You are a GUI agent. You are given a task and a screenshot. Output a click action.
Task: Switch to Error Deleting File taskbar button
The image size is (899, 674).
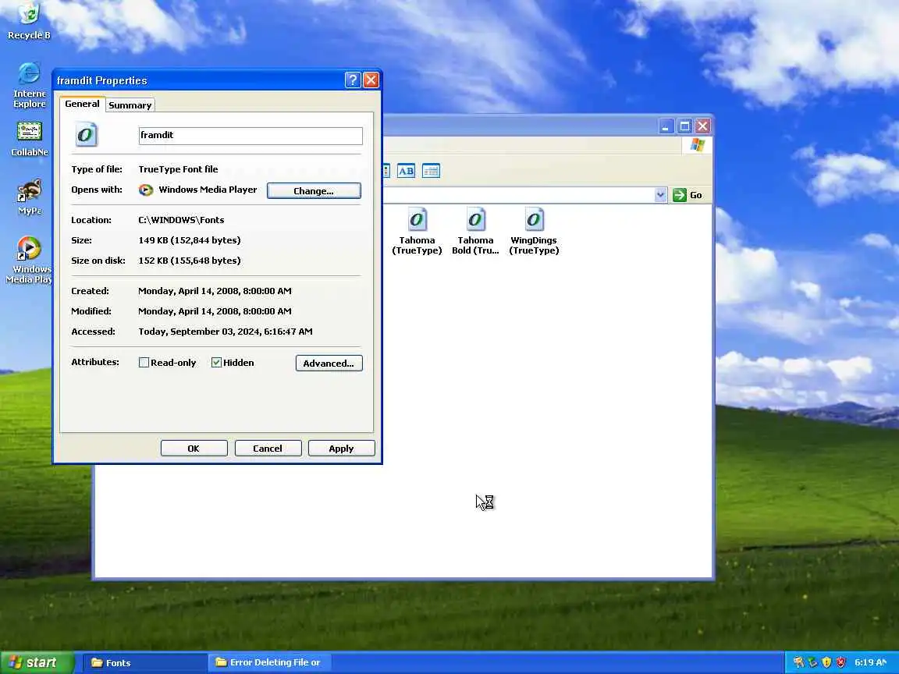tap(268, 662)
